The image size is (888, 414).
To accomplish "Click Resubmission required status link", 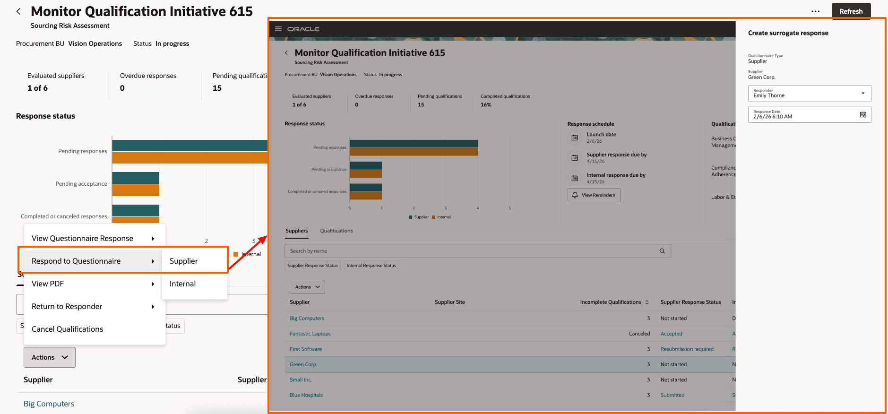I will [687, 349].
